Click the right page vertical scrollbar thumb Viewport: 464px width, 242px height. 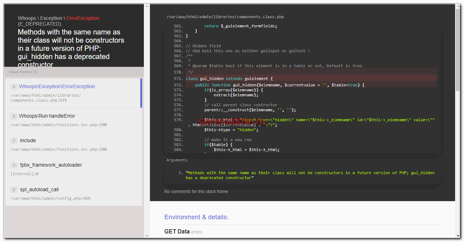tap(458, 50)
